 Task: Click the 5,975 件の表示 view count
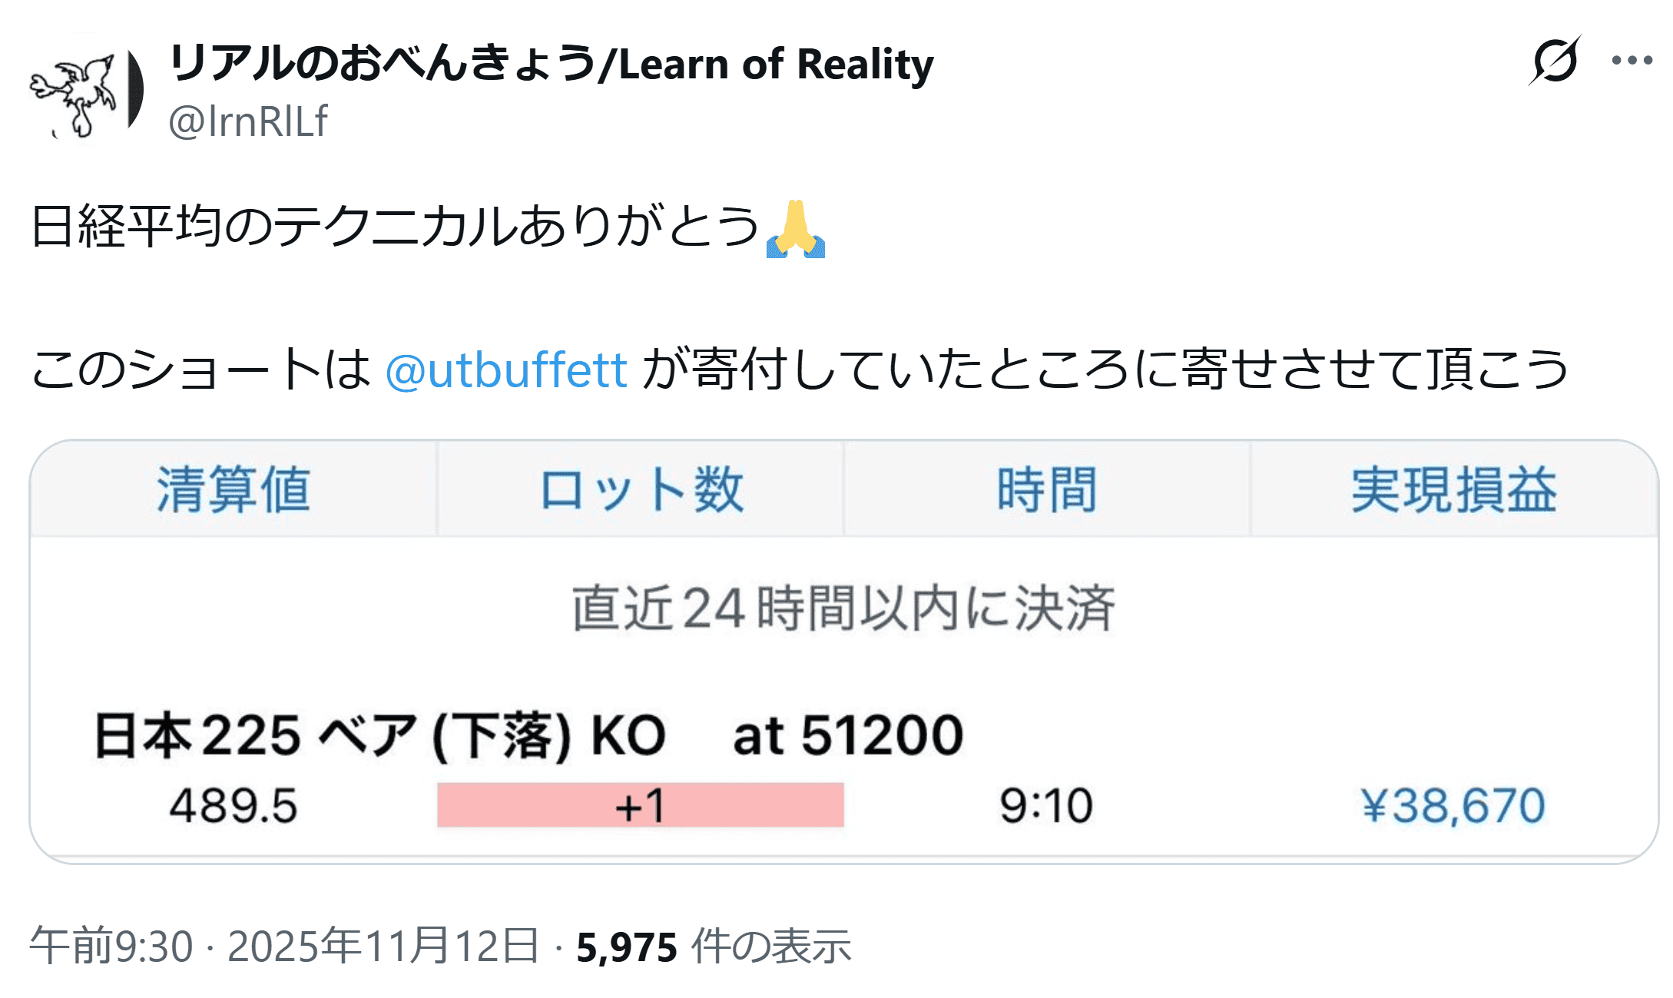click(714, 946)
